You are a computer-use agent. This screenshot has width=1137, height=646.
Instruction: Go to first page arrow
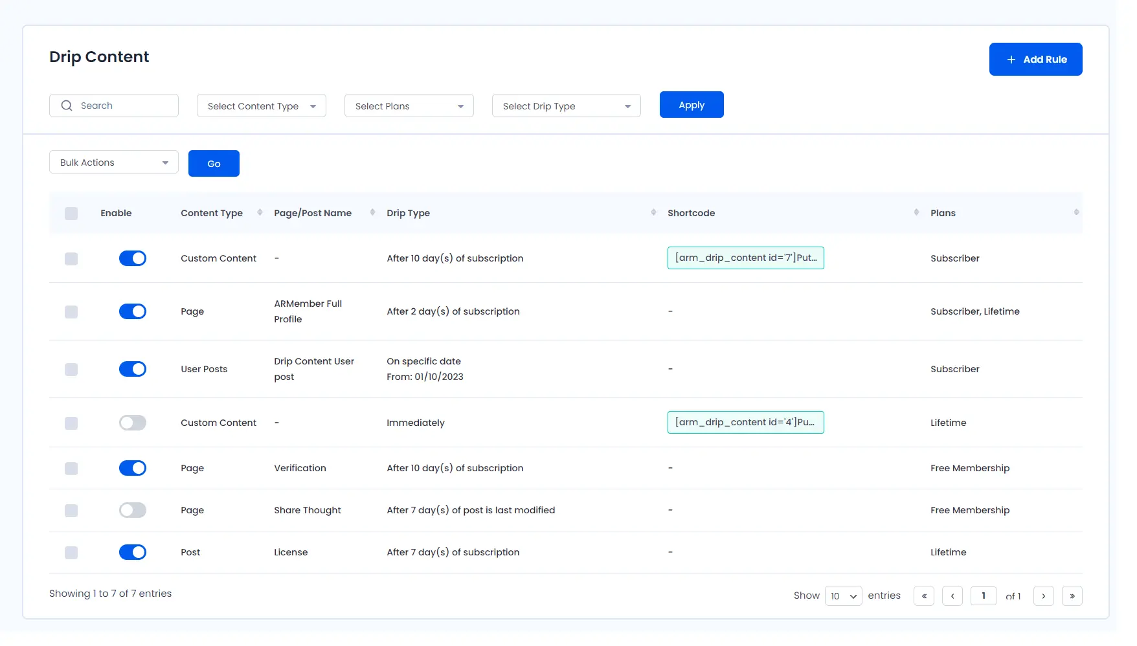click(x=924, y=596)
